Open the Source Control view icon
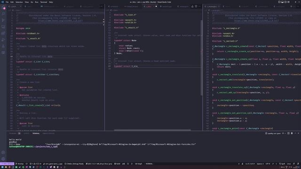The image size is (301, 169). coord(3,20)
